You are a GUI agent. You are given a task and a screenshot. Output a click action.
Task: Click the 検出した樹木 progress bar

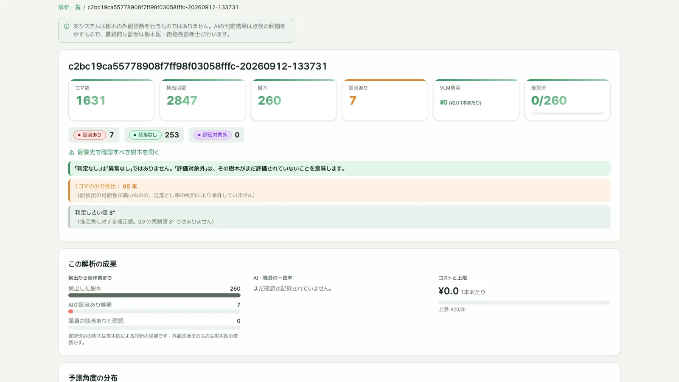pos(154,295)
